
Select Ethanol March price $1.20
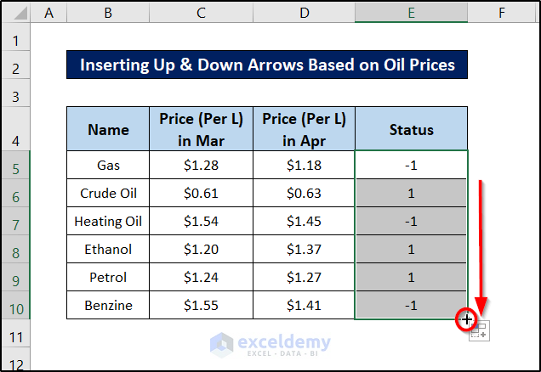point(200,249)
